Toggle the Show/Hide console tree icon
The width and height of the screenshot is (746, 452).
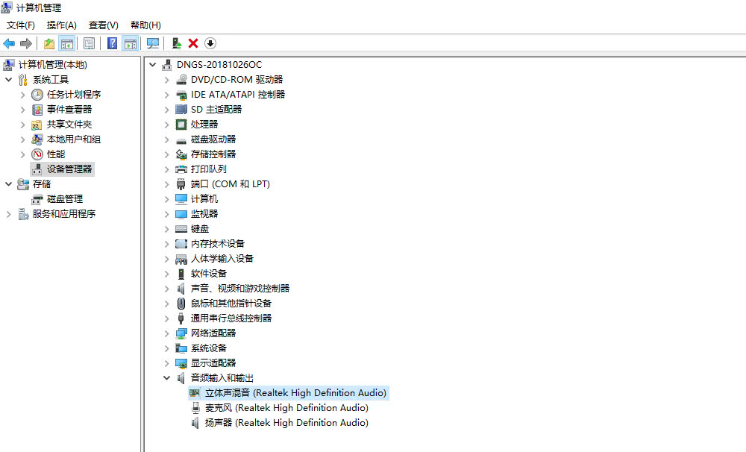click(x=67, y=44)
